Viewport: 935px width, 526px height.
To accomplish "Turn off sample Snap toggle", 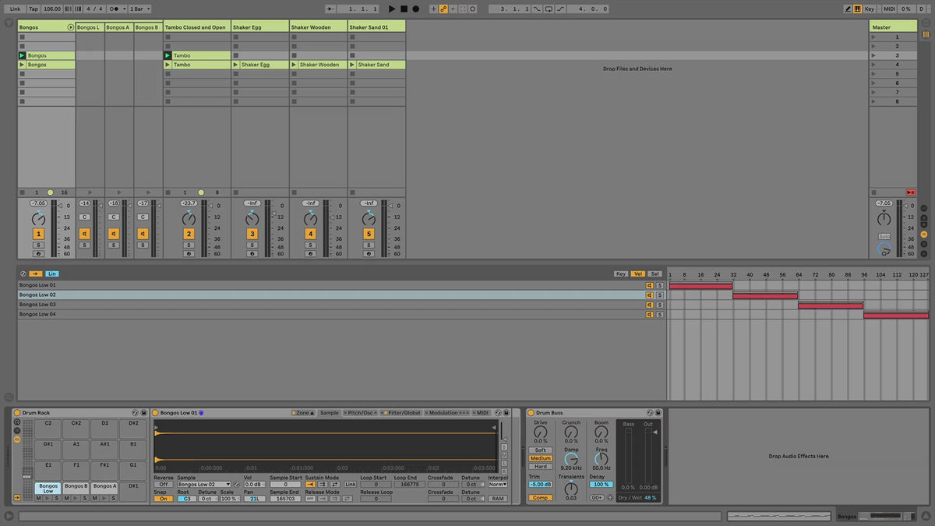I will (163, 499).
